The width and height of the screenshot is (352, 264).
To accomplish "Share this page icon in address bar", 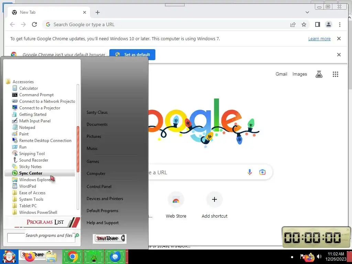I will pyautogui.click(x=293, y=24).
